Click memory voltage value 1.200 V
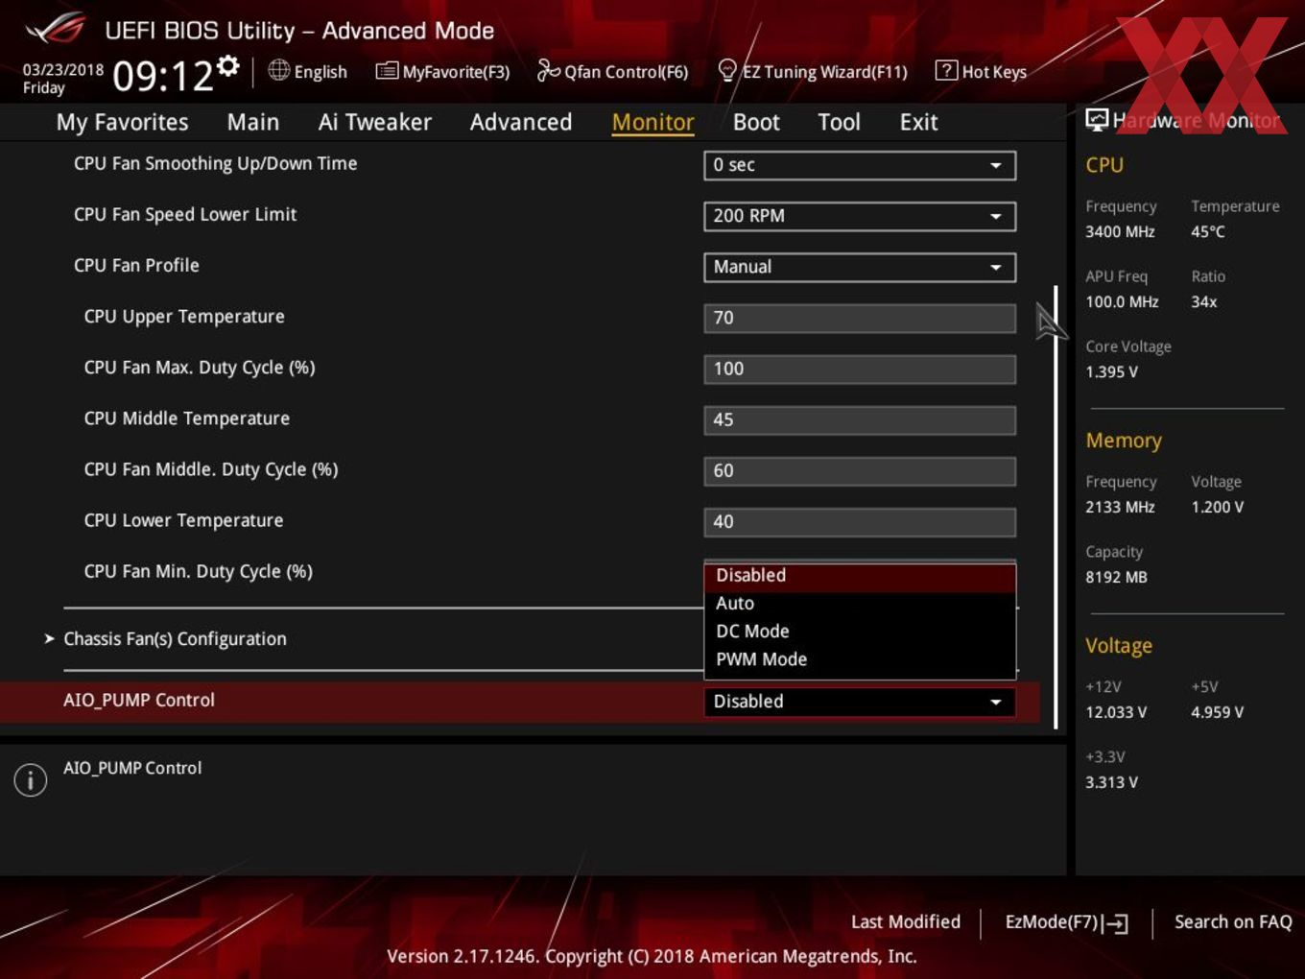 pyautogui.click(x=1218, y=508)
